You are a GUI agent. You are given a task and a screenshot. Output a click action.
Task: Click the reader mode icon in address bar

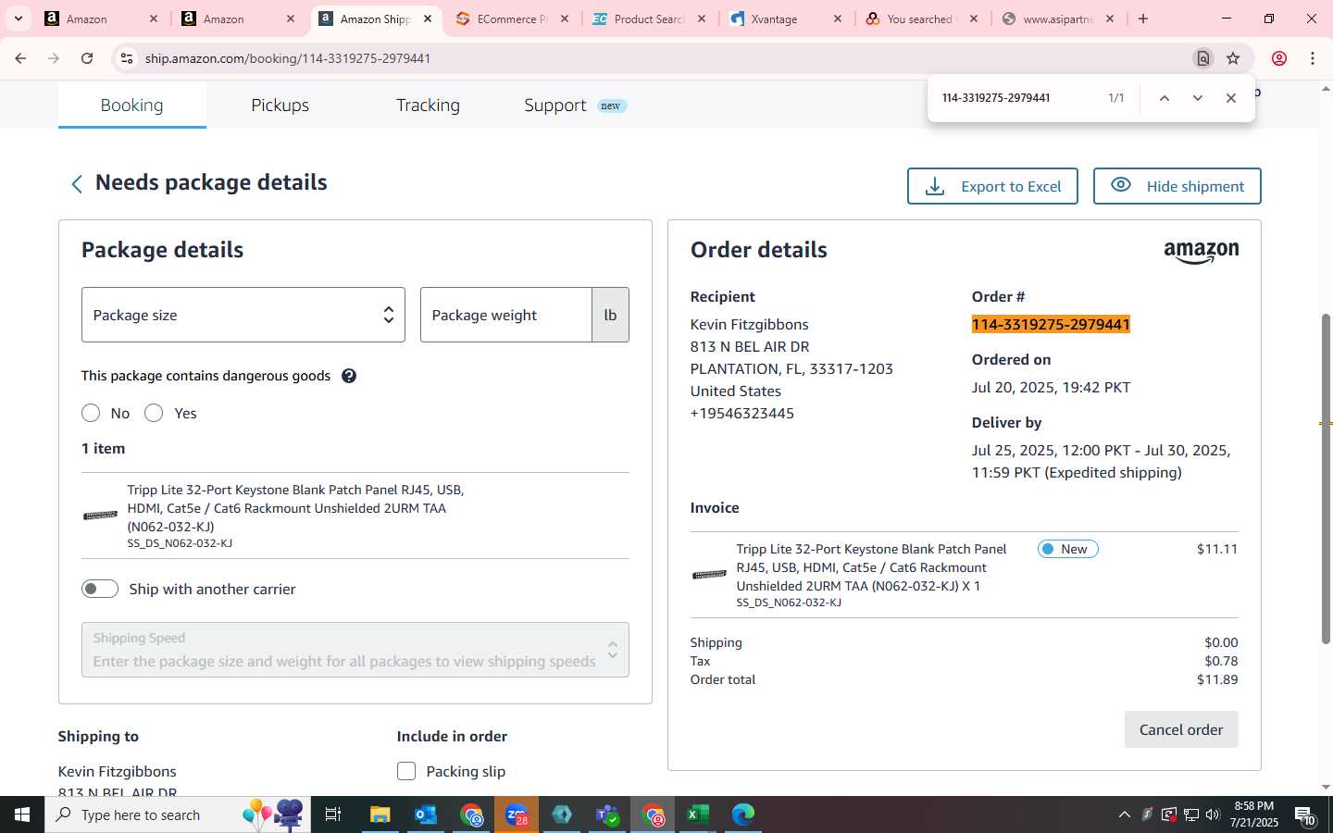[x=1203, y=58]
